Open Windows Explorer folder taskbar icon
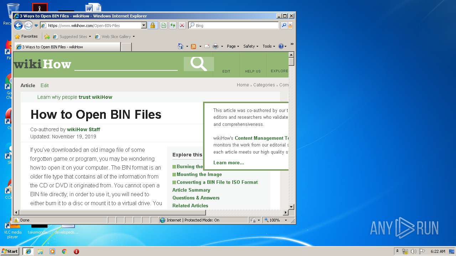 coord(40,251)
